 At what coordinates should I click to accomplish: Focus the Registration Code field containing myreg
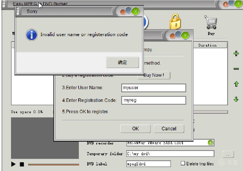(x=154, y=100)
